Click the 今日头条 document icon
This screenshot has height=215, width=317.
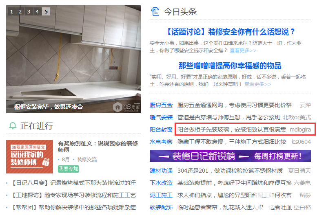pyautogui.click(x=155, y=11)
